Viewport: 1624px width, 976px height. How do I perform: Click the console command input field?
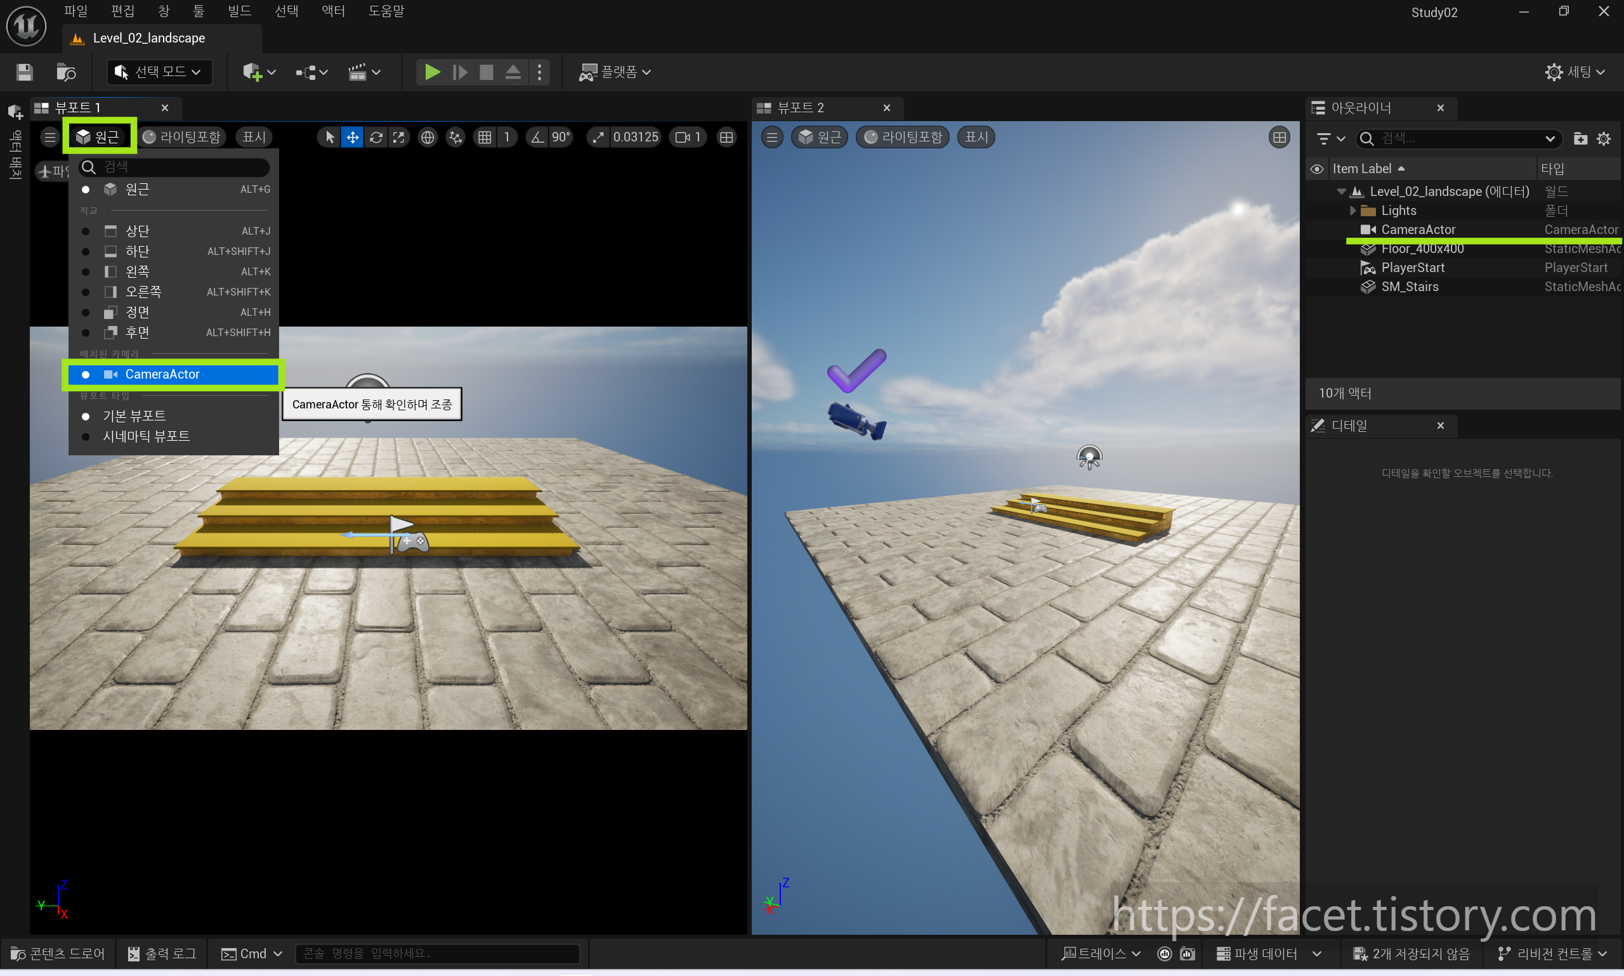tap(438, 953)
